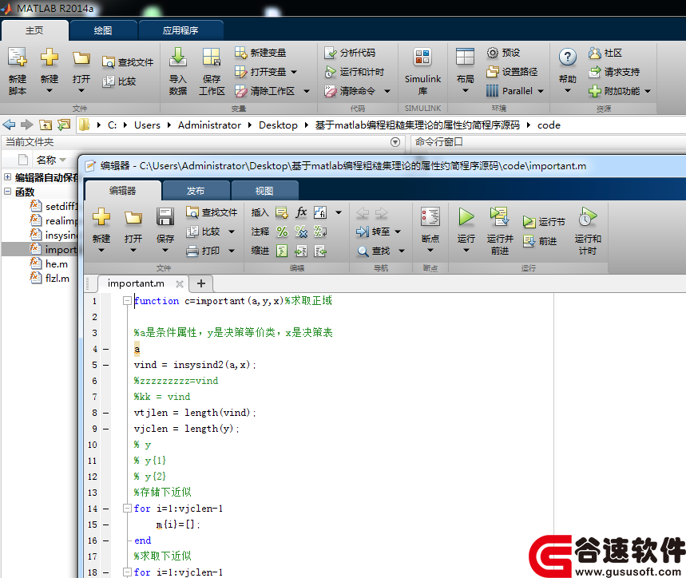Image resolution: width=686 pixels, height=578 pixels.
Task: Open Clear Commands (清除命令) dropdown arrow
Action: pos(387,91)
